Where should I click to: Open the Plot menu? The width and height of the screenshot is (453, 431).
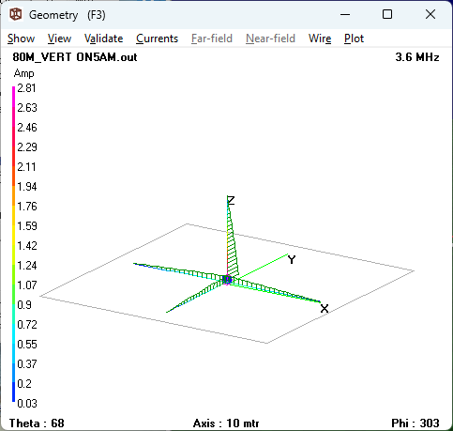pos(354,38)
